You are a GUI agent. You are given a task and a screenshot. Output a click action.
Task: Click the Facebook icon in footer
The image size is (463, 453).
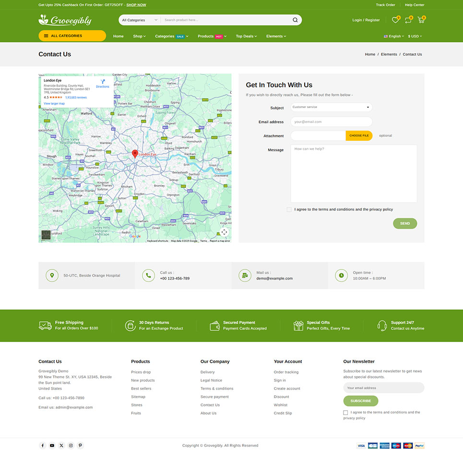pyautogui.click(x=43, y=445)
